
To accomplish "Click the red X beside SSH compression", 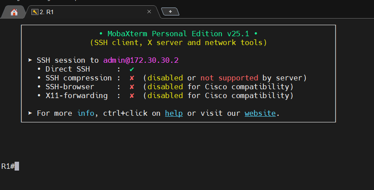I will pyautogui.click(x=131, y=78).
